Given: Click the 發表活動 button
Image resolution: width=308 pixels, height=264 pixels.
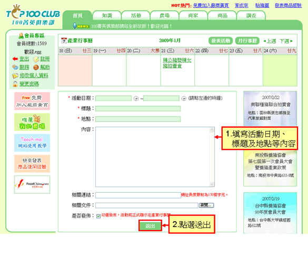Looking at the screenshot, I should (x=221, y=41).
